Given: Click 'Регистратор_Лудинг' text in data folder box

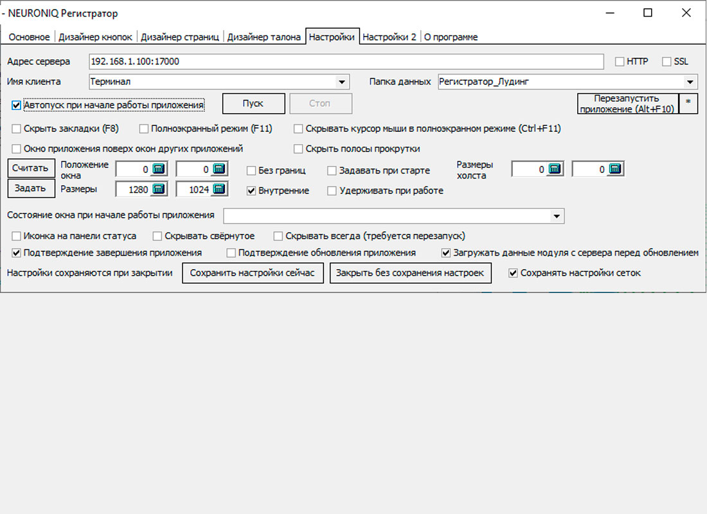Looking at the screenshot, I should click(484, 82).
